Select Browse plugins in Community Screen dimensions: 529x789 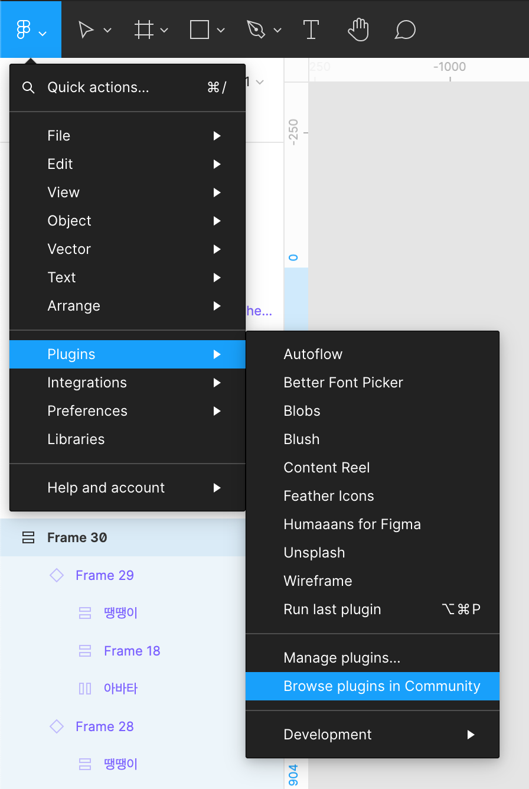click(x=373, y=686)
